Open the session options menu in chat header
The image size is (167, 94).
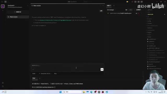[x=103, y=6]
